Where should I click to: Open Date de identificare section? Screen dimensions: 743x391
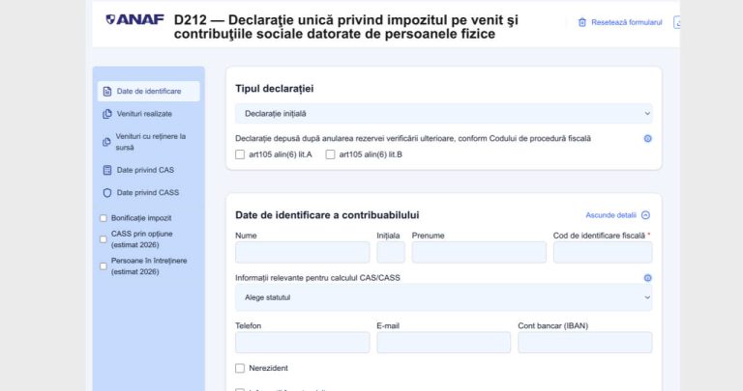point(148,92)
